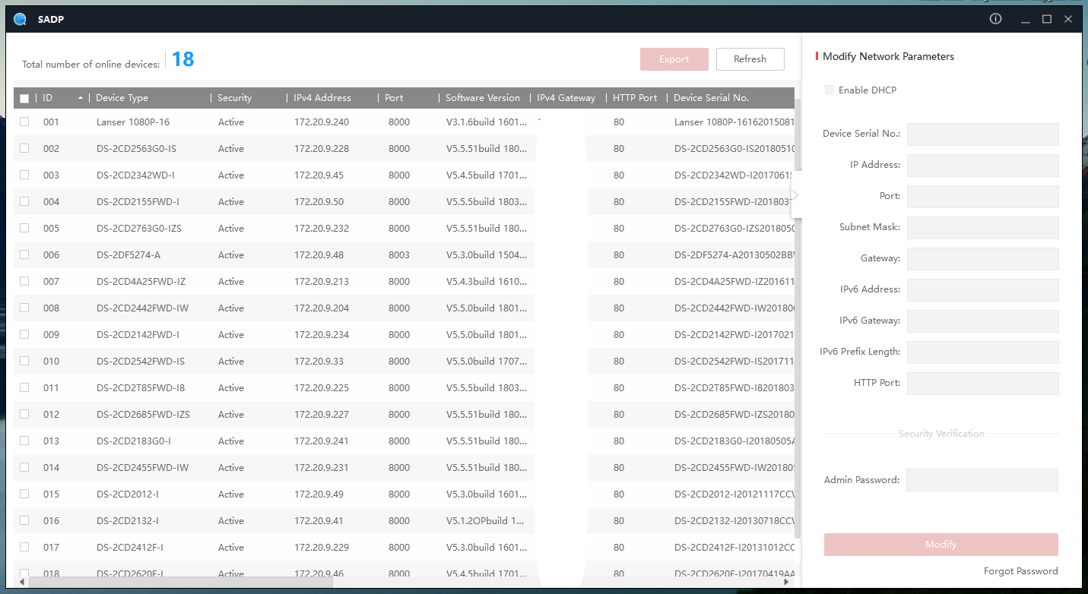Image resolution: width=1088 pixels, height=594 pixels.
Task: Click IP address 172.20.9.33
Action: point(319,362)
